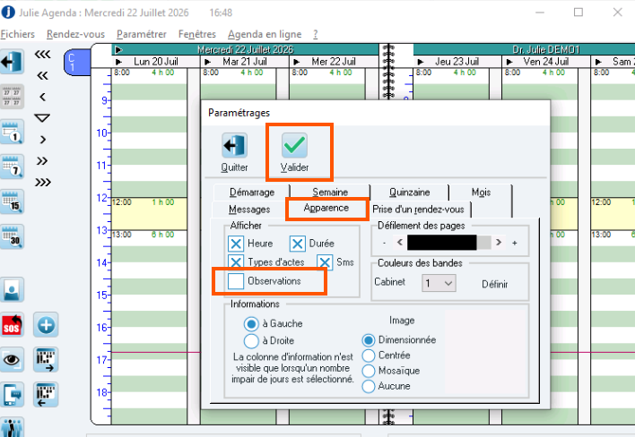Uncheck the Types d'actes checkbox
The width and height of the screenshot is (635, 437).
pos(236,261)
